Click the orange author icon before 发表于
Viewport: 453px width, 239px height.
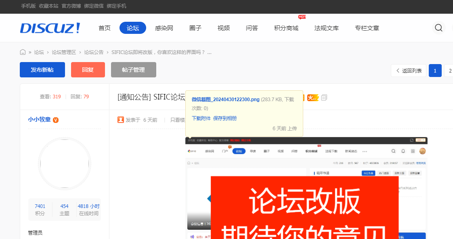click(x=121, y=120)
